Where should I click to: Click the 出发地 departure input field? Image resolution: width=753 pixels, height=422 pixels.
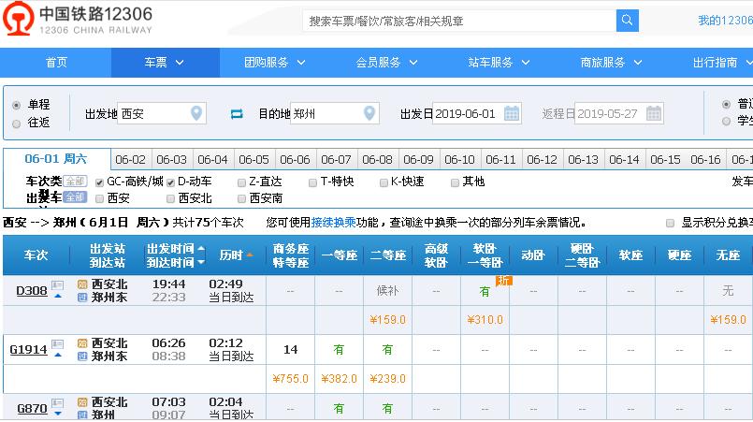point(161,114)
